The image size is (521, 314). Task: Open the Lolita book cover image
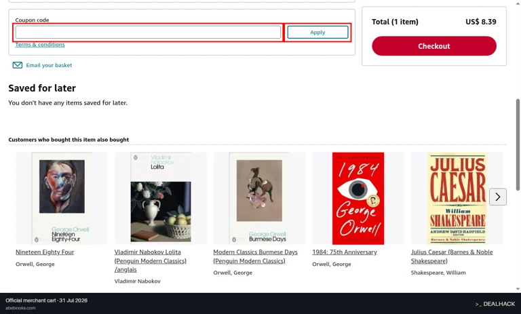(161, 198)
